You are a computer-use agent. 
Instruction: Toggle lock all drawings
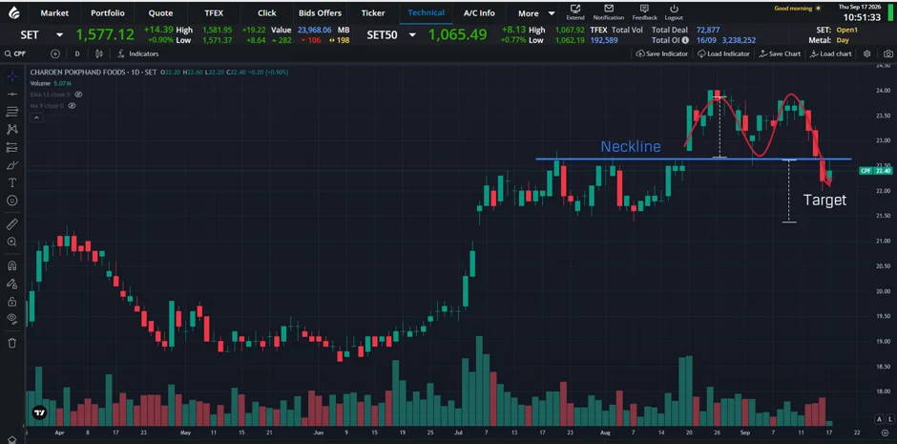click(x=12, y=301)
